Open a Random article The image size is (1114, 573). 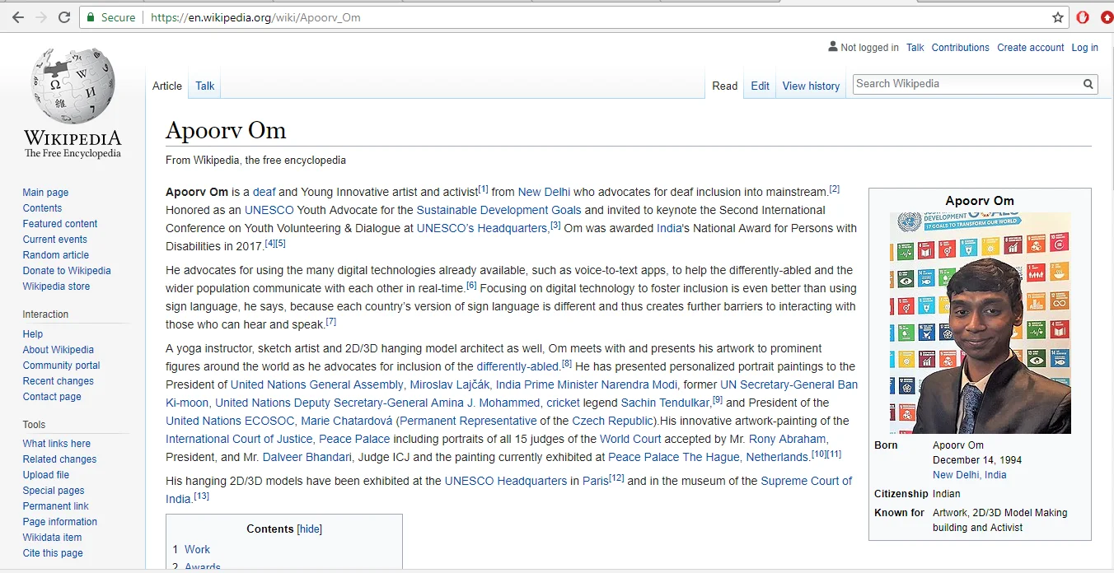(x=55, y=255)
